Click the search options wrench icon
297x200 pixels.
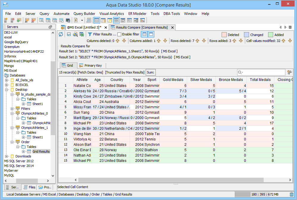289,72
